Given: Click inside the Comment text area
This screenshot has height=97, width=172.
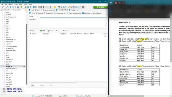Looking at the screenshot, I should coord(72,22).
